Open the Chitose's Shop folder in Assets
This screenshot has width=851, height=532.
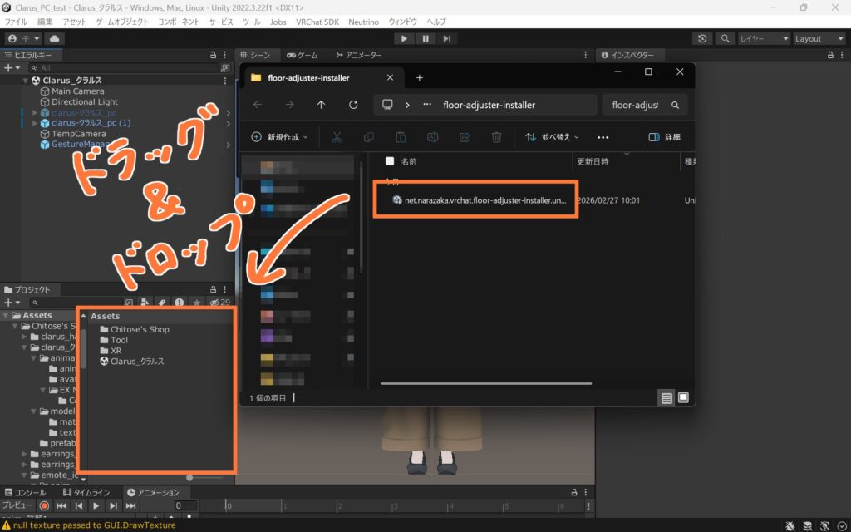(139, 329)
